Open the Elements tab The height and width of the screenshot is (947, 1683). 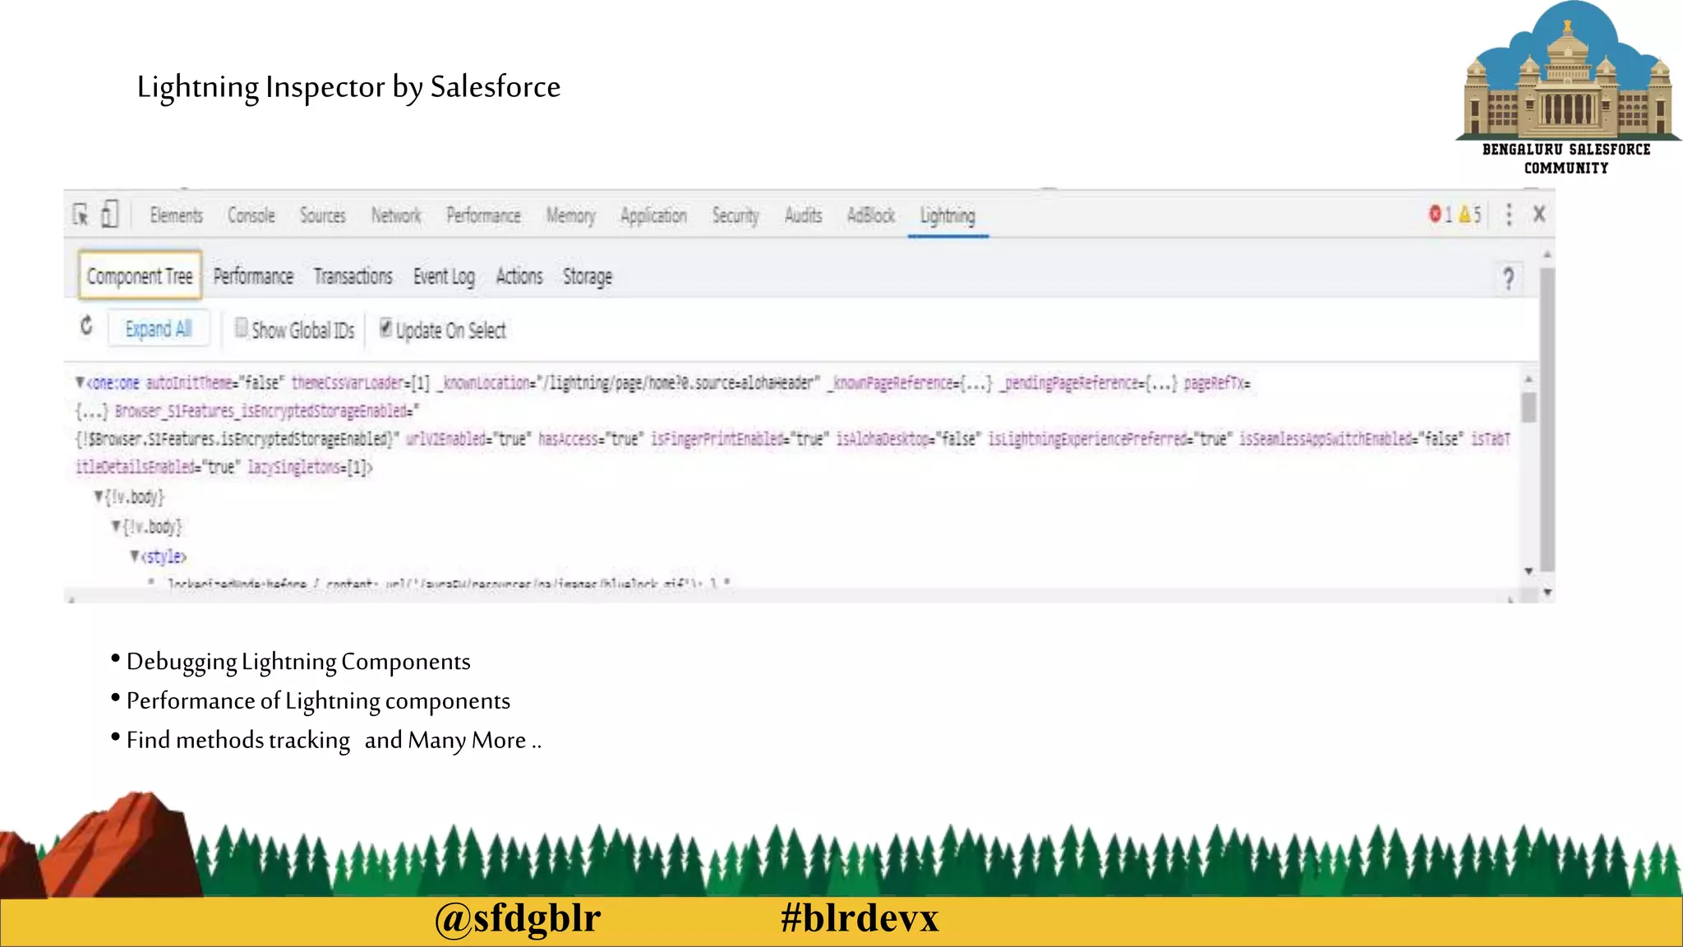tap(176, 215)
